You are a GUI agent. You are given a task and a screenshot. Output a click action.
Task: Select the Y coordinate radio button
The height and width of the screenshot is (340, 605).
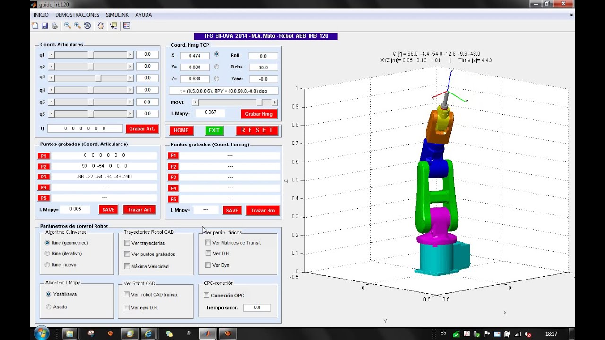(216, 67)
